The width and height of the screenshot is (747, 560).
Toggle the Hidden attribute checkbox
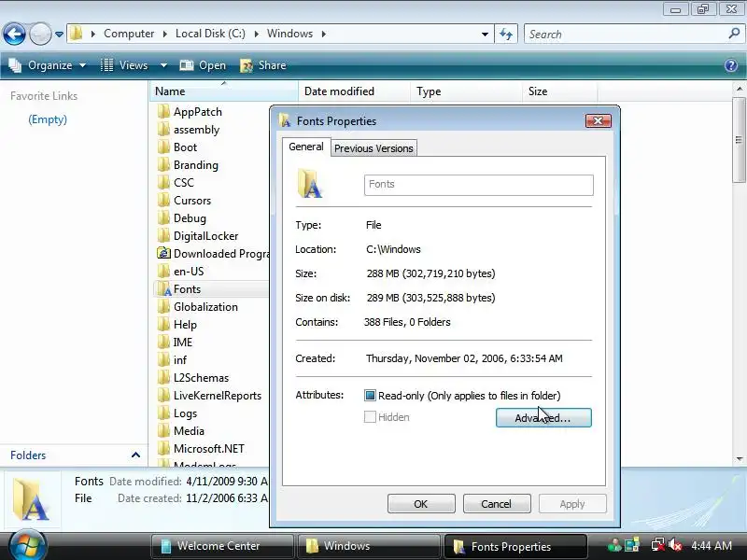(x=370, y=417)
